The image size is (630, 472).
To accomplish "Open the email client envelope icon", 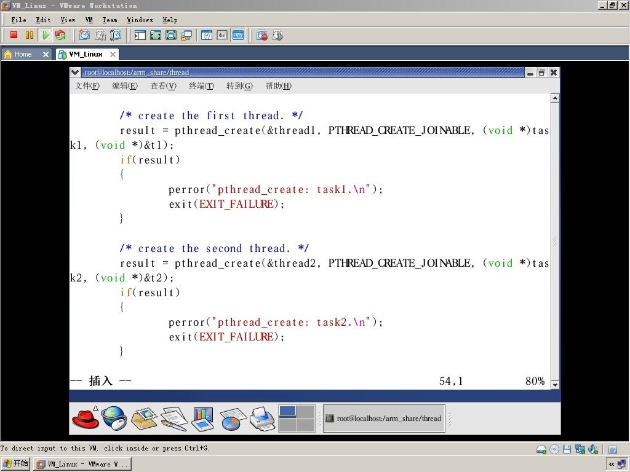I will 144,418.
